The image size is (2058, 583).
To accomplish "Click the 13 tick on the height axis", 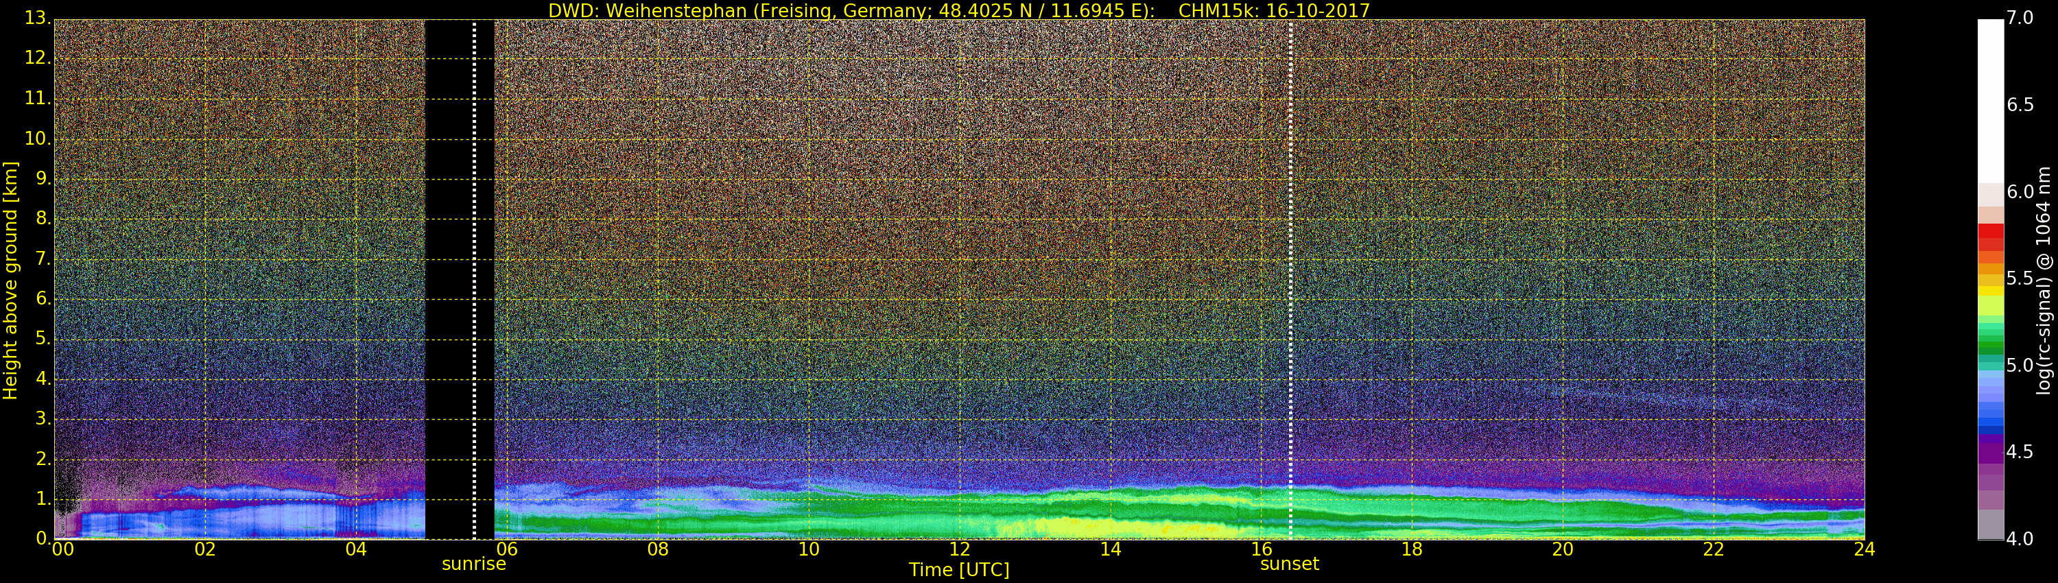I will [x=37, y=19].
